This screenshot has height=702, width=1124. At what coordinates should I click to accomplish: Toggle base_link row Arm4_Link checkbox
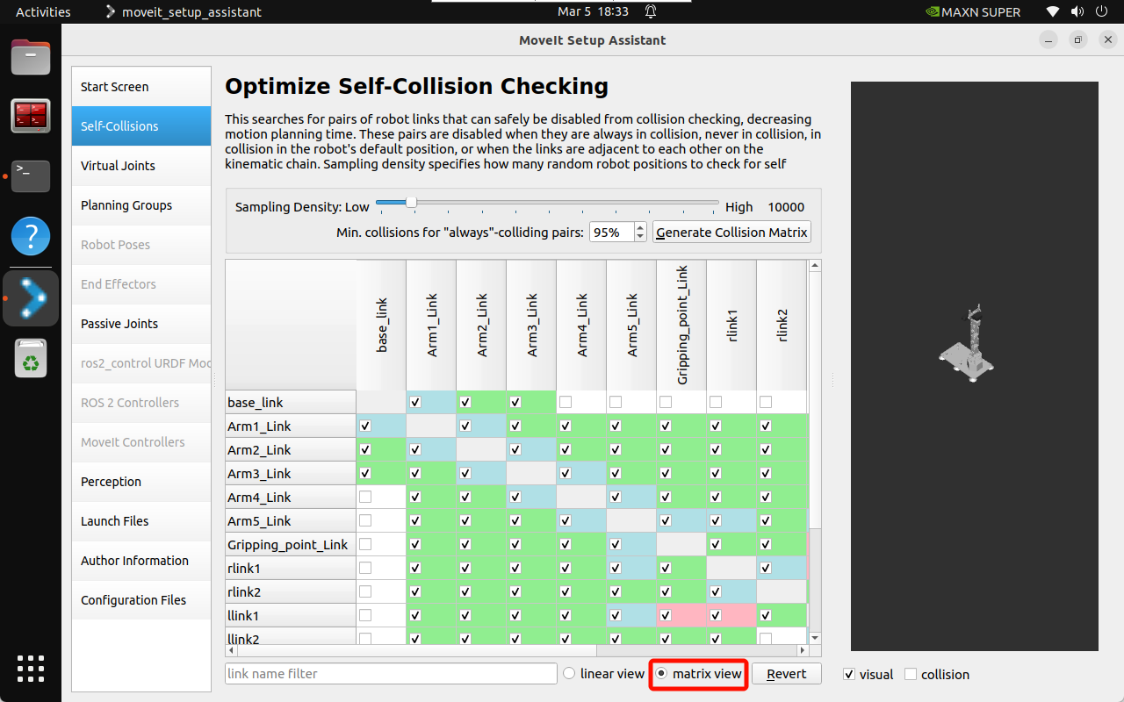[x=566, y=402]
